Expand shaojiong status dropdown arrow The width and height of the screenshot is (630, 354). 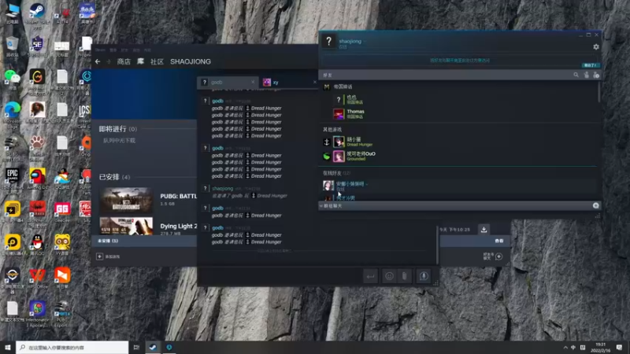point(365,42)
